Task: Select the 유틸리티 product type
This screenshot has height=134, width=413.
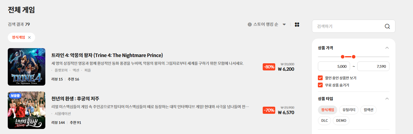Action: pyautogui.click(x=349, y=110)
